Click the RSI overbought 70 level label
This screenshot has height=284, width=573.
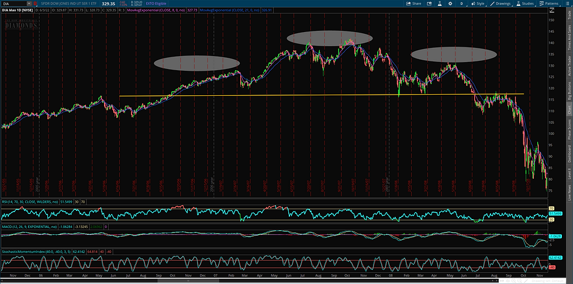pyautogui.click(x=551, y=209)
